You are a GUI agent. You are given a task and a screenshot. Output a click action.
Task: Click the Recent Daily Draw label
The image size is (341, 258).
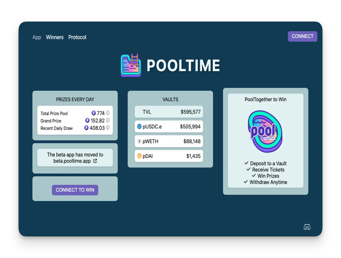(x=57, y=128)
